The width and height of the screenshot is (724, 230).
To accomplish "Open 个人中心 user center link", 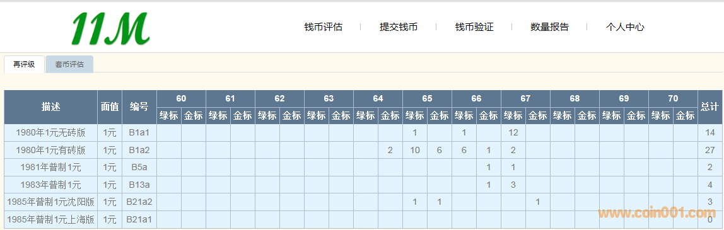I will (x=625, y=26).
